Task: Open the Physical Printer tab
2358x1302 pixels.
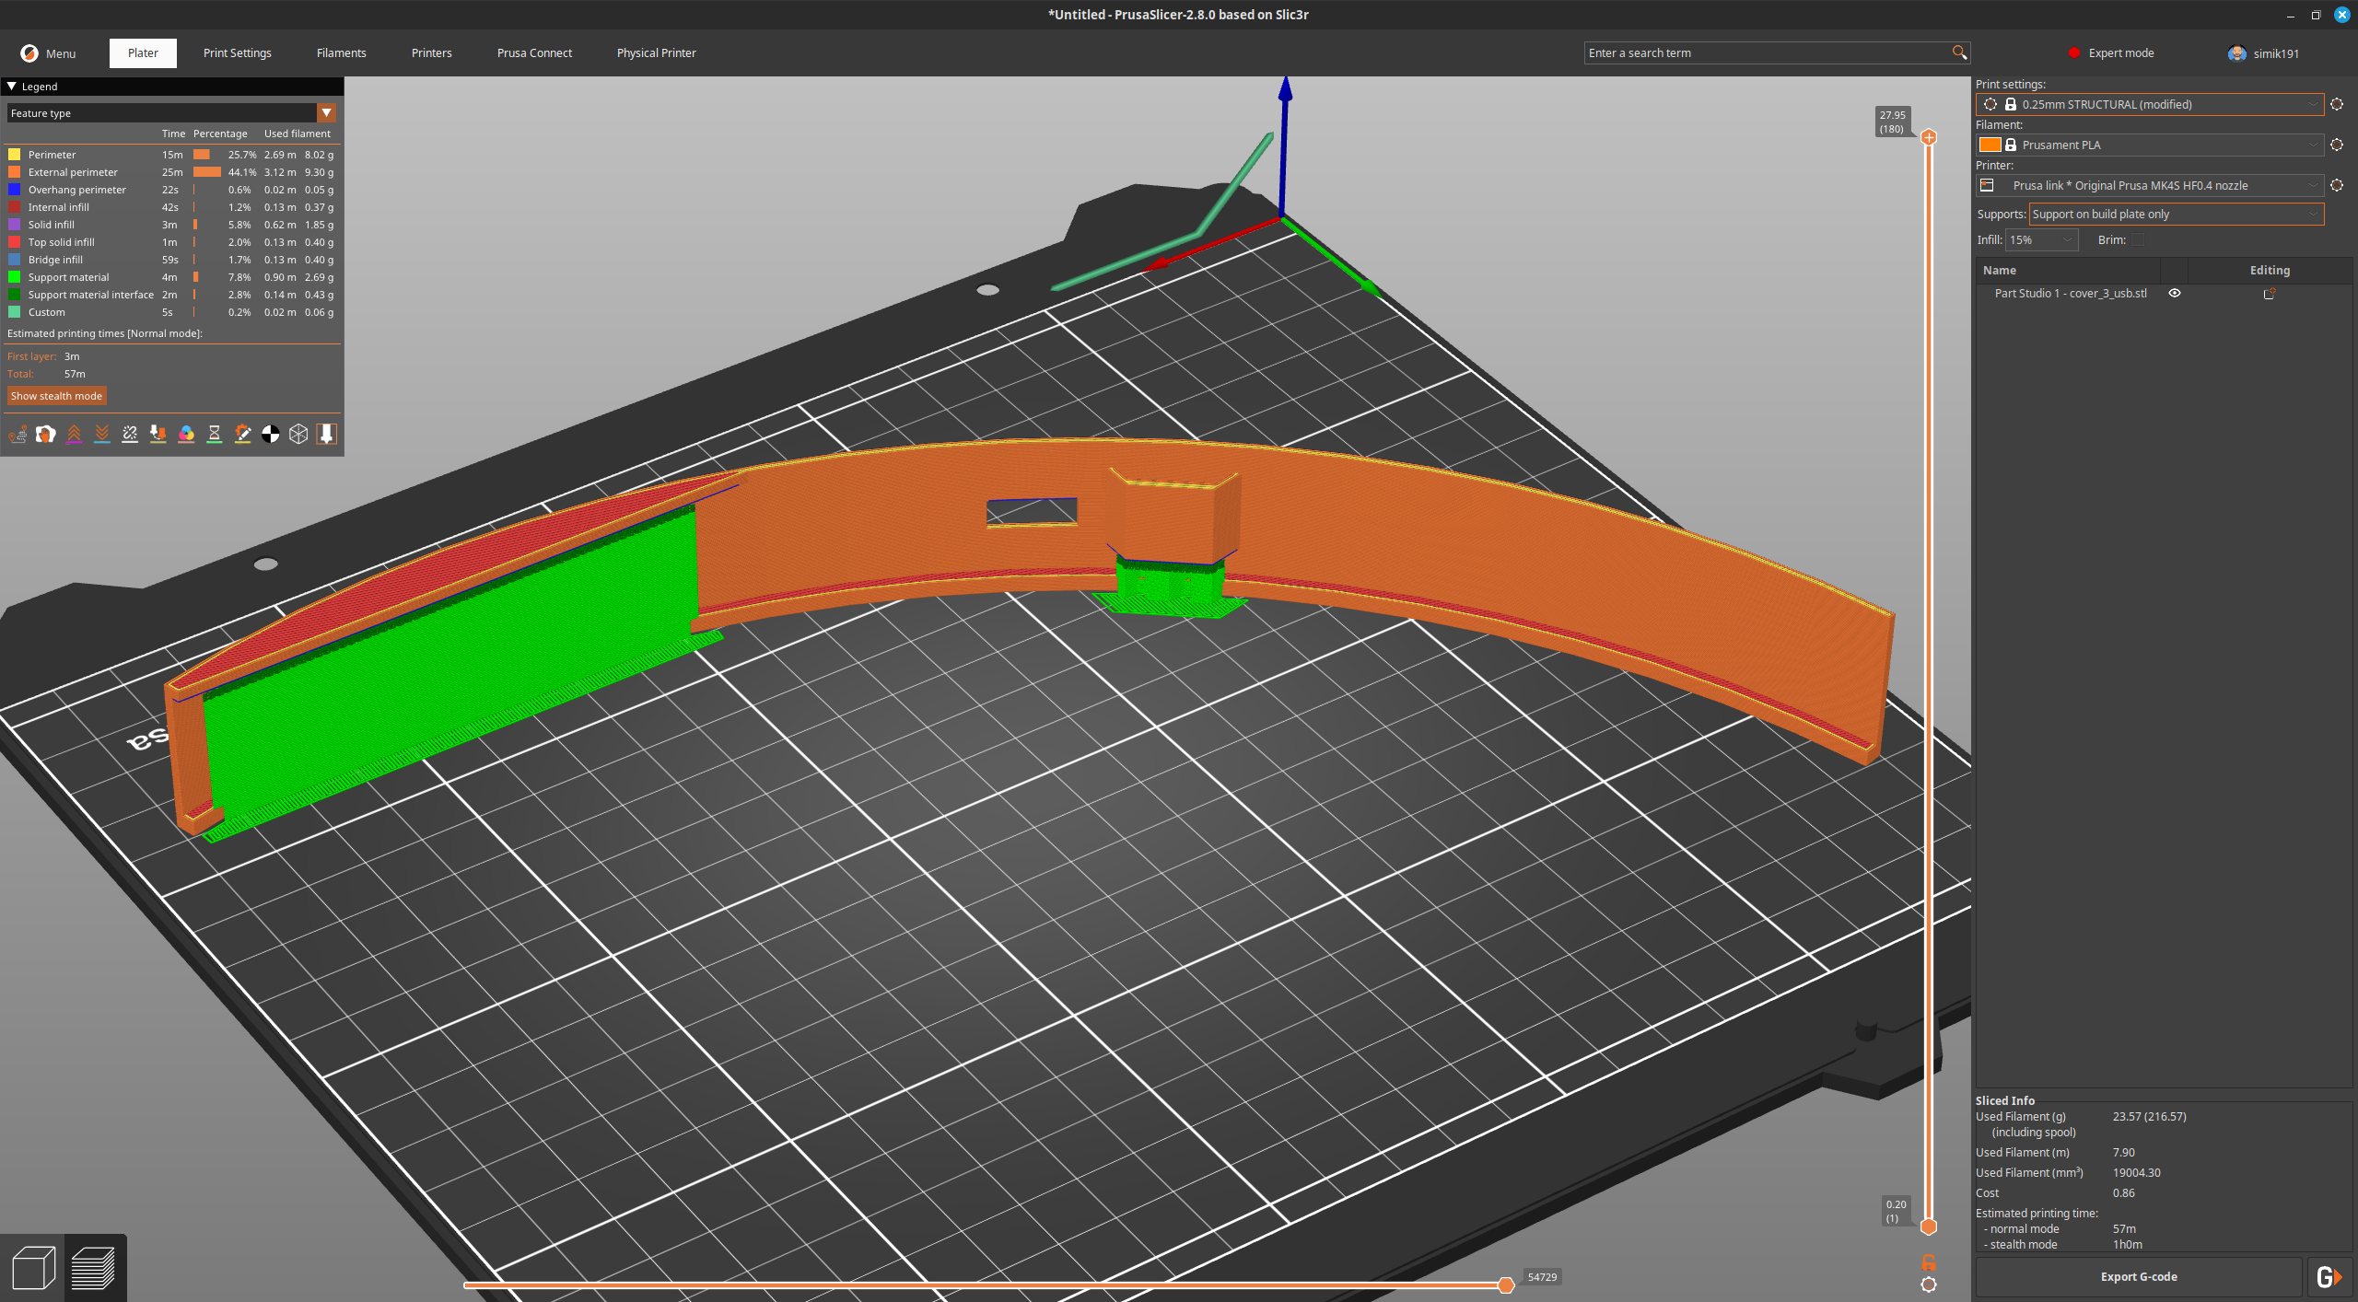Action: [657, 52]
